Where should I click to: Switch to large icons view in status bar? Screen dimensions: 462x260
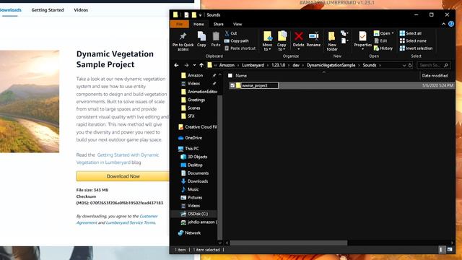pos(450,250)
